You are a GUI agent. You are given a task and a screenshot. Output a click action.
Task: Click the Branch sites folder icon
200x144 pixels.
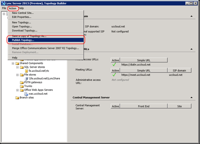tap(17, 98)
